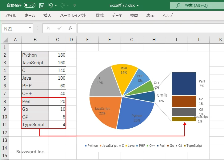224x160 pixels.
Task: Open the file name dropdown next to Excelグラフ.xlsx
Action: pos(138,6)
